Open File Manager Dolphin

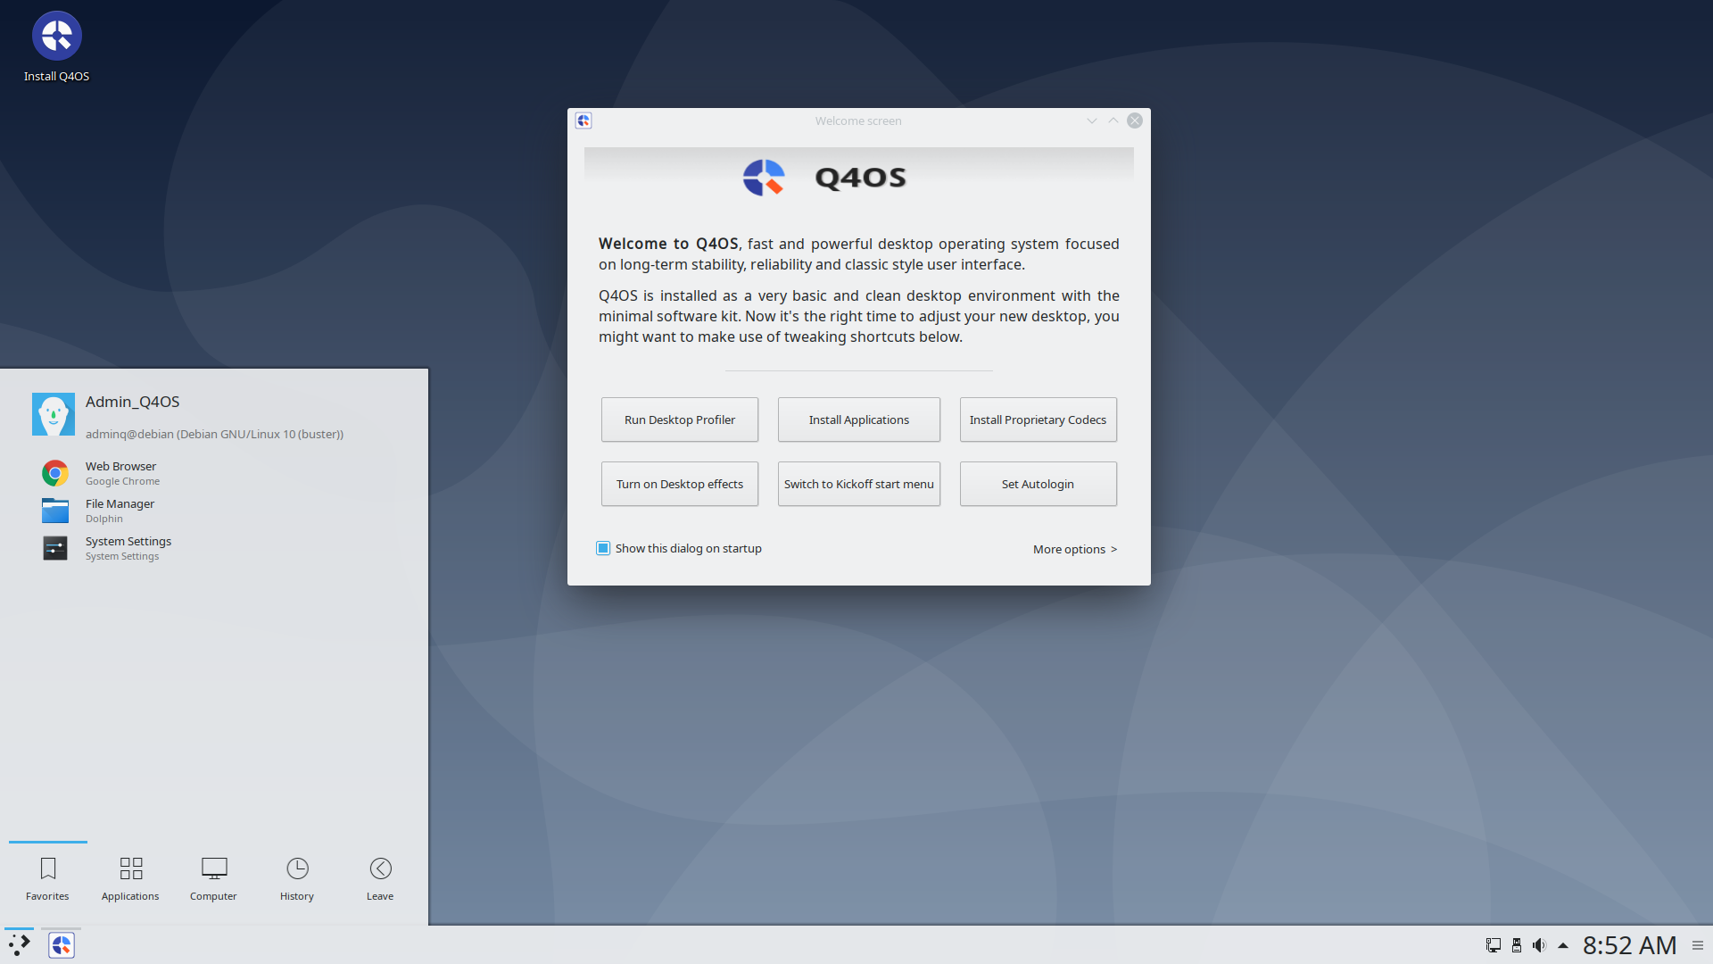point(120,510)
